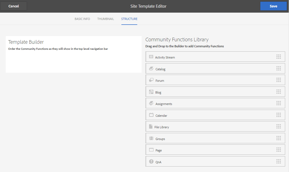Grab the Forum row drag handle
The image size is (289, 172).
point(279,80)
